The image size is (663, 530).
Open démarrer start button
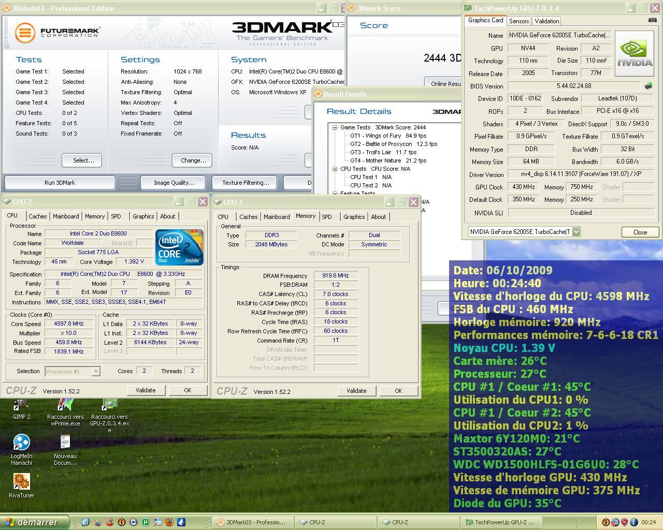35,522
